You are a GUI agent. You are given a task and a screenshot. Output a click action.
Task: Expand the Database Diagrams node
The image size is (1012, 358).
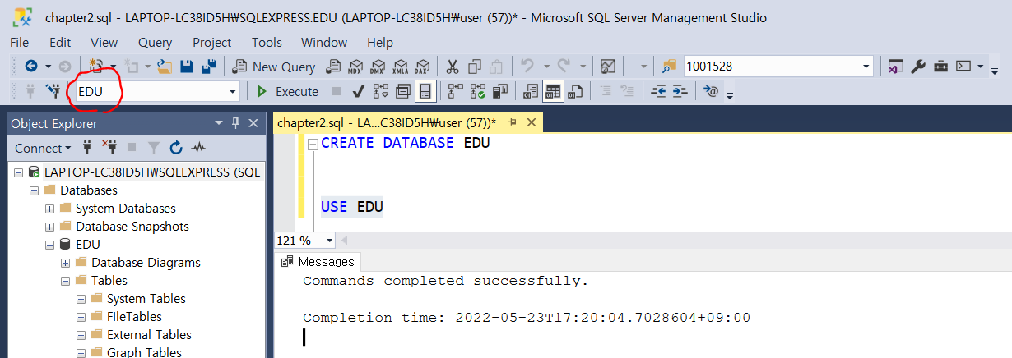[x=65, y=263]
